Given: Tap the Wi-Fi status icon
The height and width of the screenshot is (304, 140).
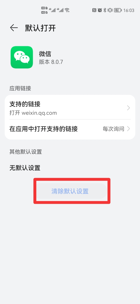Looking at the screenshot, I should [67, 10].
